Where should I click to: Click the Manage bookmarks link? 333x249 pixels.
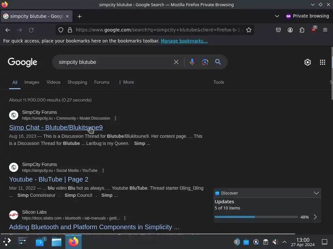pyautogui.click(x=184, y=41)
